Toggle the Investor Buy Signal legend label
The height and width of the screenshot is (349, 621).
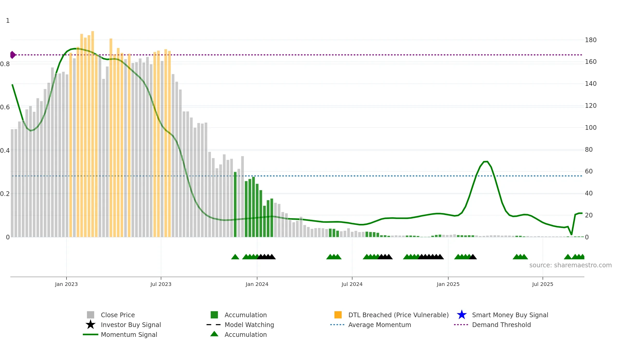[x=131, y=325]
